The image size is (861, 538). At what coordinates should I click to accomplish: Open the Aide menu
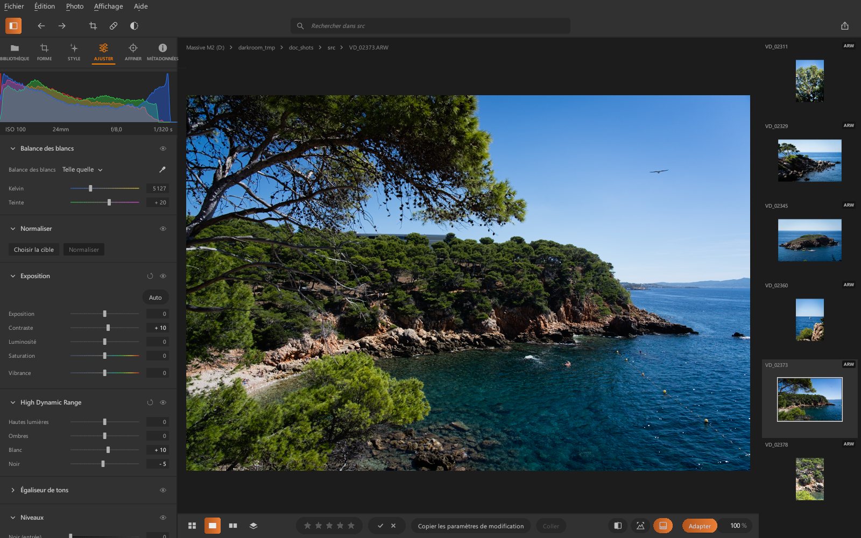(141, 6)
